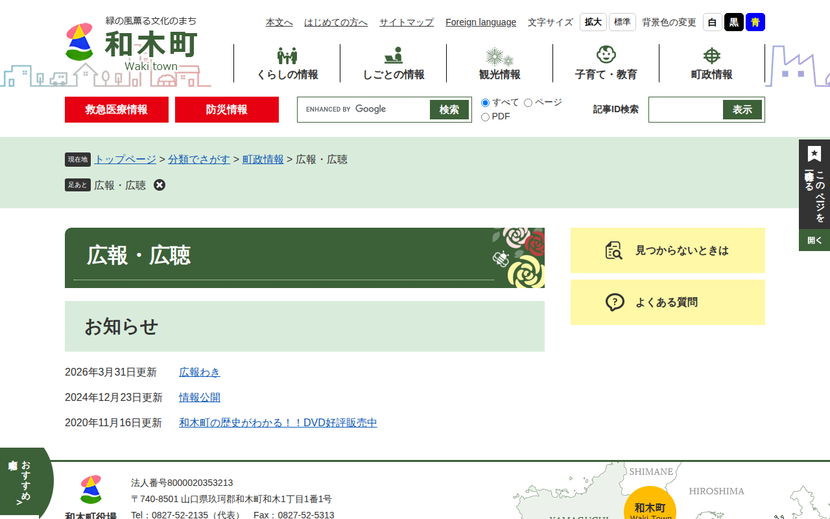Viewport: 830px width, 519px height.
Task: Click the よくある質問 question bubble icon
Action: (x=614, y=302)
